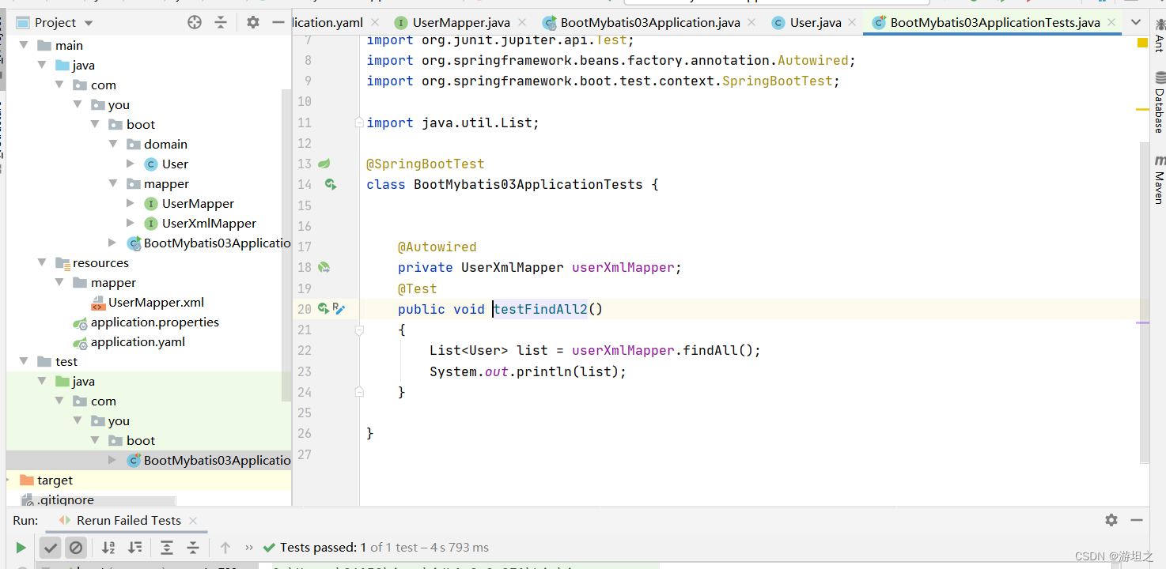Toggle Sort Alphabetically in Run panel

click(108, 548)
